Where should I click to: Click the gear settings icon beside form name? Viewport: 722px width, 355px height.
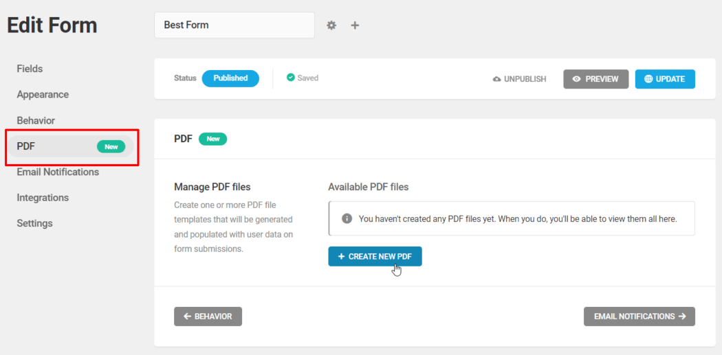(331, 25)
